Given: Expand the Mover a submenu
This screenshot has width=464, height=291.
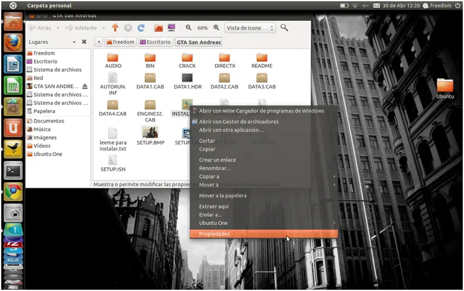Looking at the screenshot, I should click(264, 185).
